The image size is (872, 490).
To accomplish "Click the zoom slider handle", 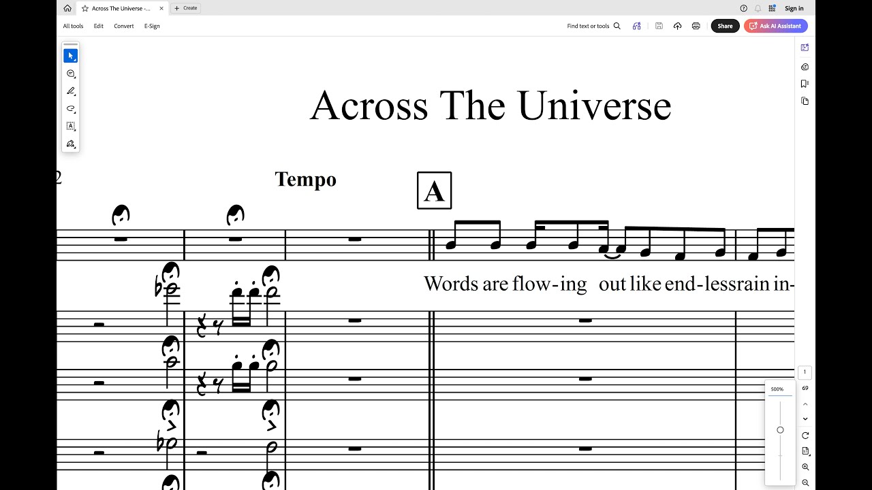I will point(780,430).
